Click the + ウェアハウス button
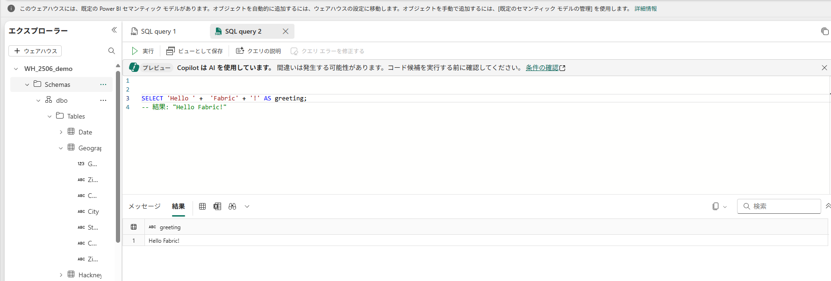The image size is (831, 281). coord(35,51)
